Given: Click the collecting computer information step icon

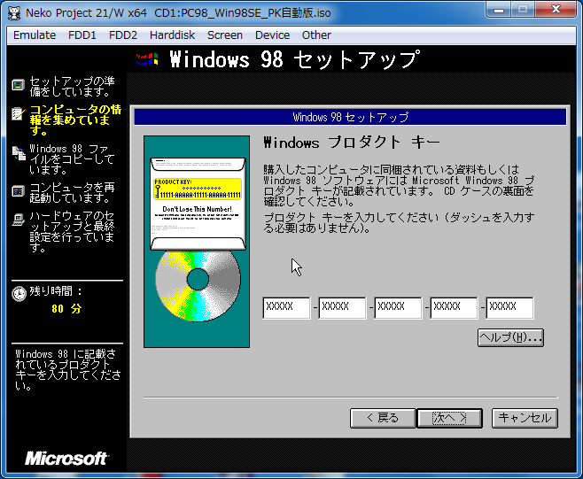Looking at the screenshot, I should (x=18, y=113).
